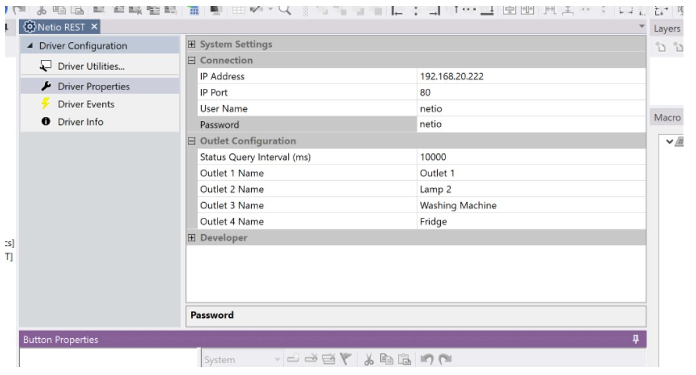Image resolution: width=696 pixels, height=375 pixels.
Task: Click the info circle icon beside Driver Info
Action: point(45,122)
